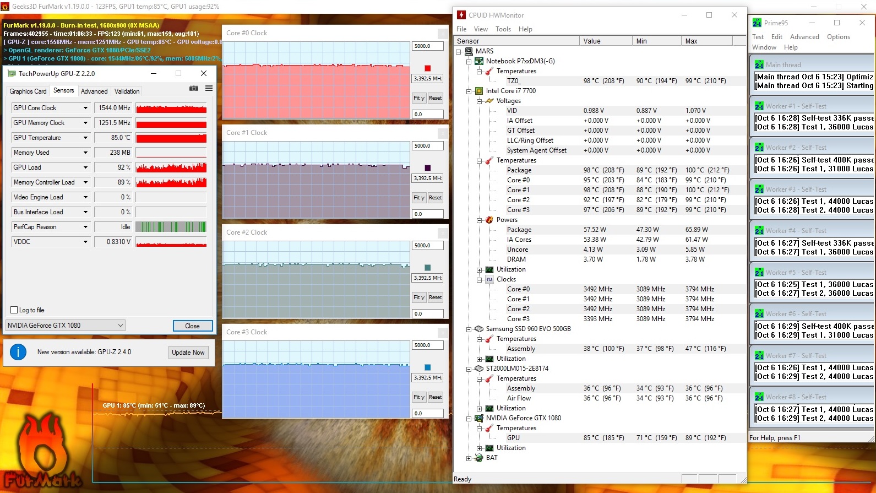Click the BAT battery icon in HWMonitor
Screen dimensions: 876x493
coord(479,458)
